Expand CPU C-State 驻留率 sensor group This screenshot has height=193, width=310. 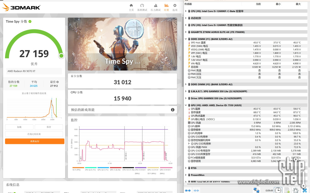coord(186,11)
